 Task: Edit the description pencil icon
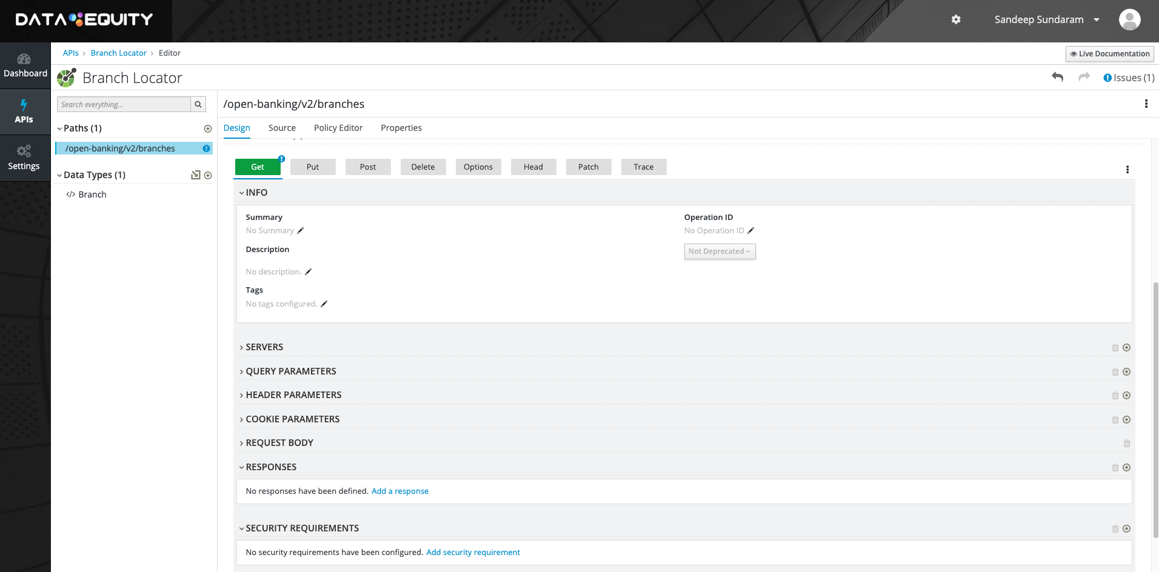pyautogui.click(x=308, y=271)
